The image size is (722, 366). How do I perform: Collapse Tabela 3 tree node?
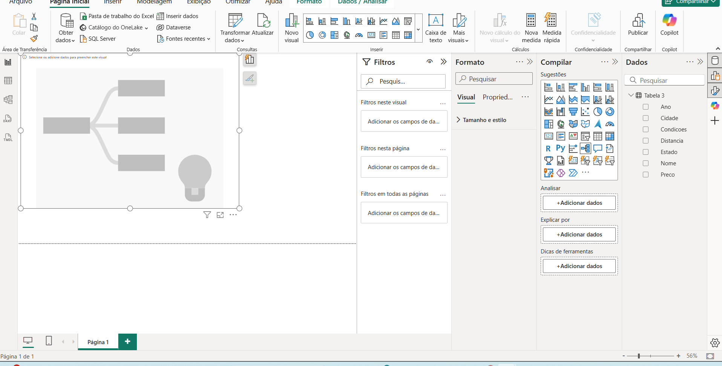point(631,95)
